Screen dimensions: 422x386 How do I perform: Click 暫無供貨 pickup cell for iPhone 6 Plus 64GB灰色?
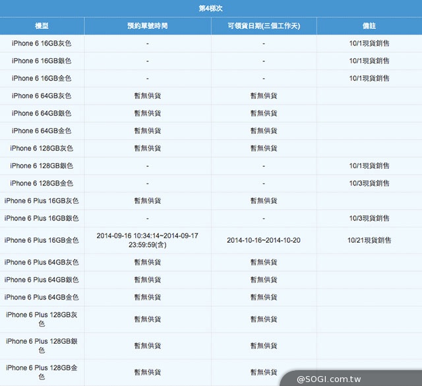click(x=264, y=263)
